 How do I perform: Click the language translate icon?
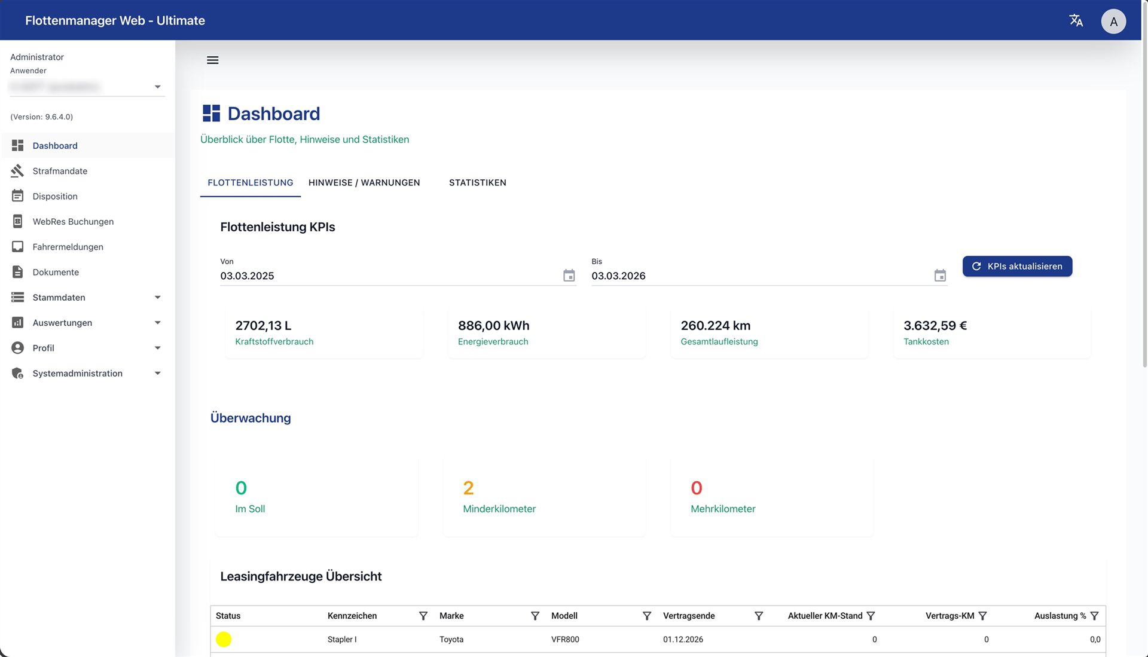tap(1076, 20)
